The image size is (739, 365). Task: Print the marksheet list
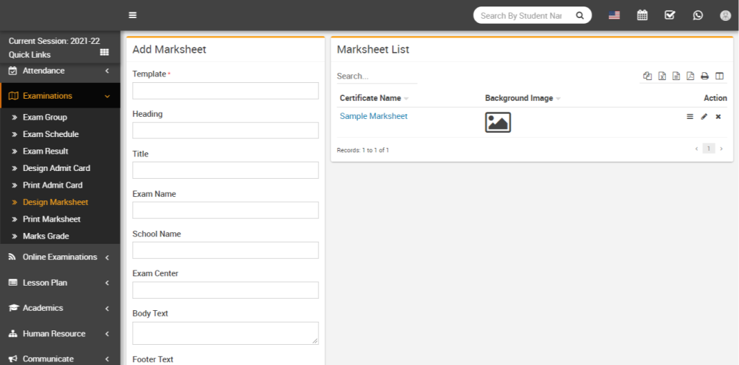[705, 76]
